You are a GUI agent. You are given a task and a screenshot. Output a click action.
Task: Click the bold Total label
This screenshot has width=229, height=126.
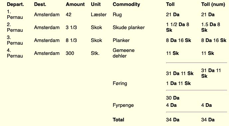pos(118,120)
